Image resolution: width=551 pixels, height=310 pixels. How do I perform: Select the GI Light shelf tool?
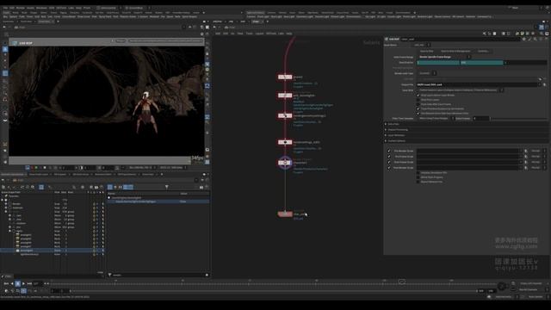(381, 16)
